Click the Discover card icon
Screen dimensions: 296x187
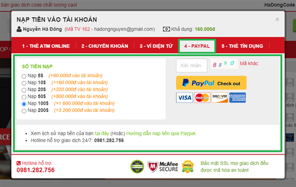pos(220,98)
